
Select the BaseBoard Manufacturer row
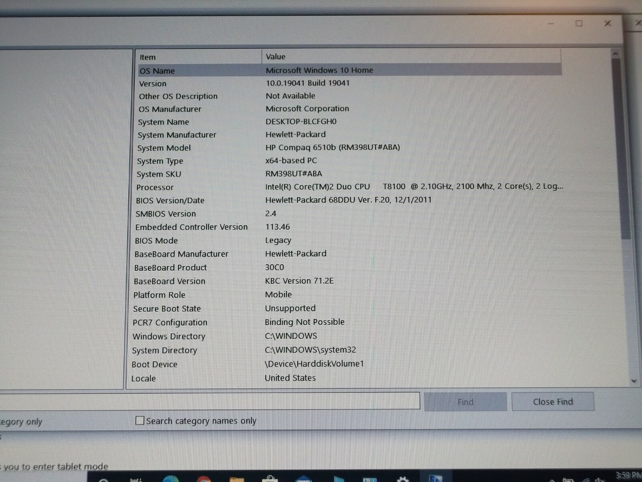pyautogui.click(x=349, y=254)
